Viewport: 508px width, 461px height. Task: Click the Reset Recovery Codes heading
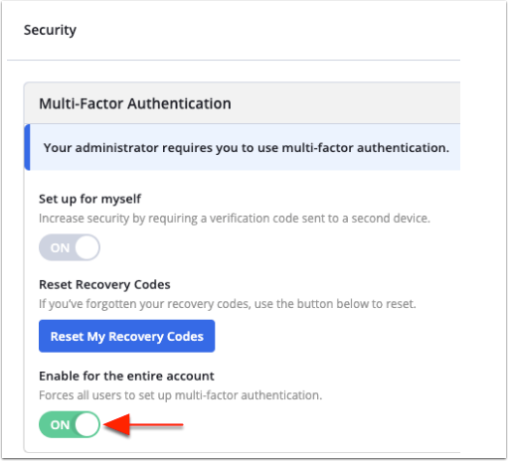click(104, 284)
